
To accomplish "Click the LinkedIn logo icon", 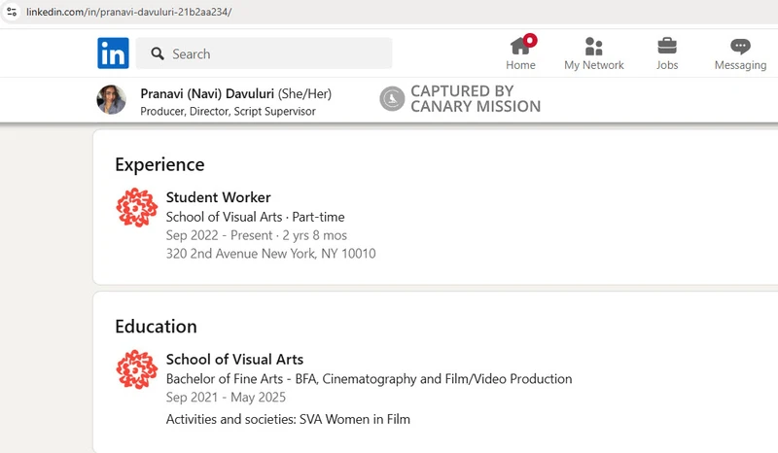I will pyautogui.click(x=113, y=53).
